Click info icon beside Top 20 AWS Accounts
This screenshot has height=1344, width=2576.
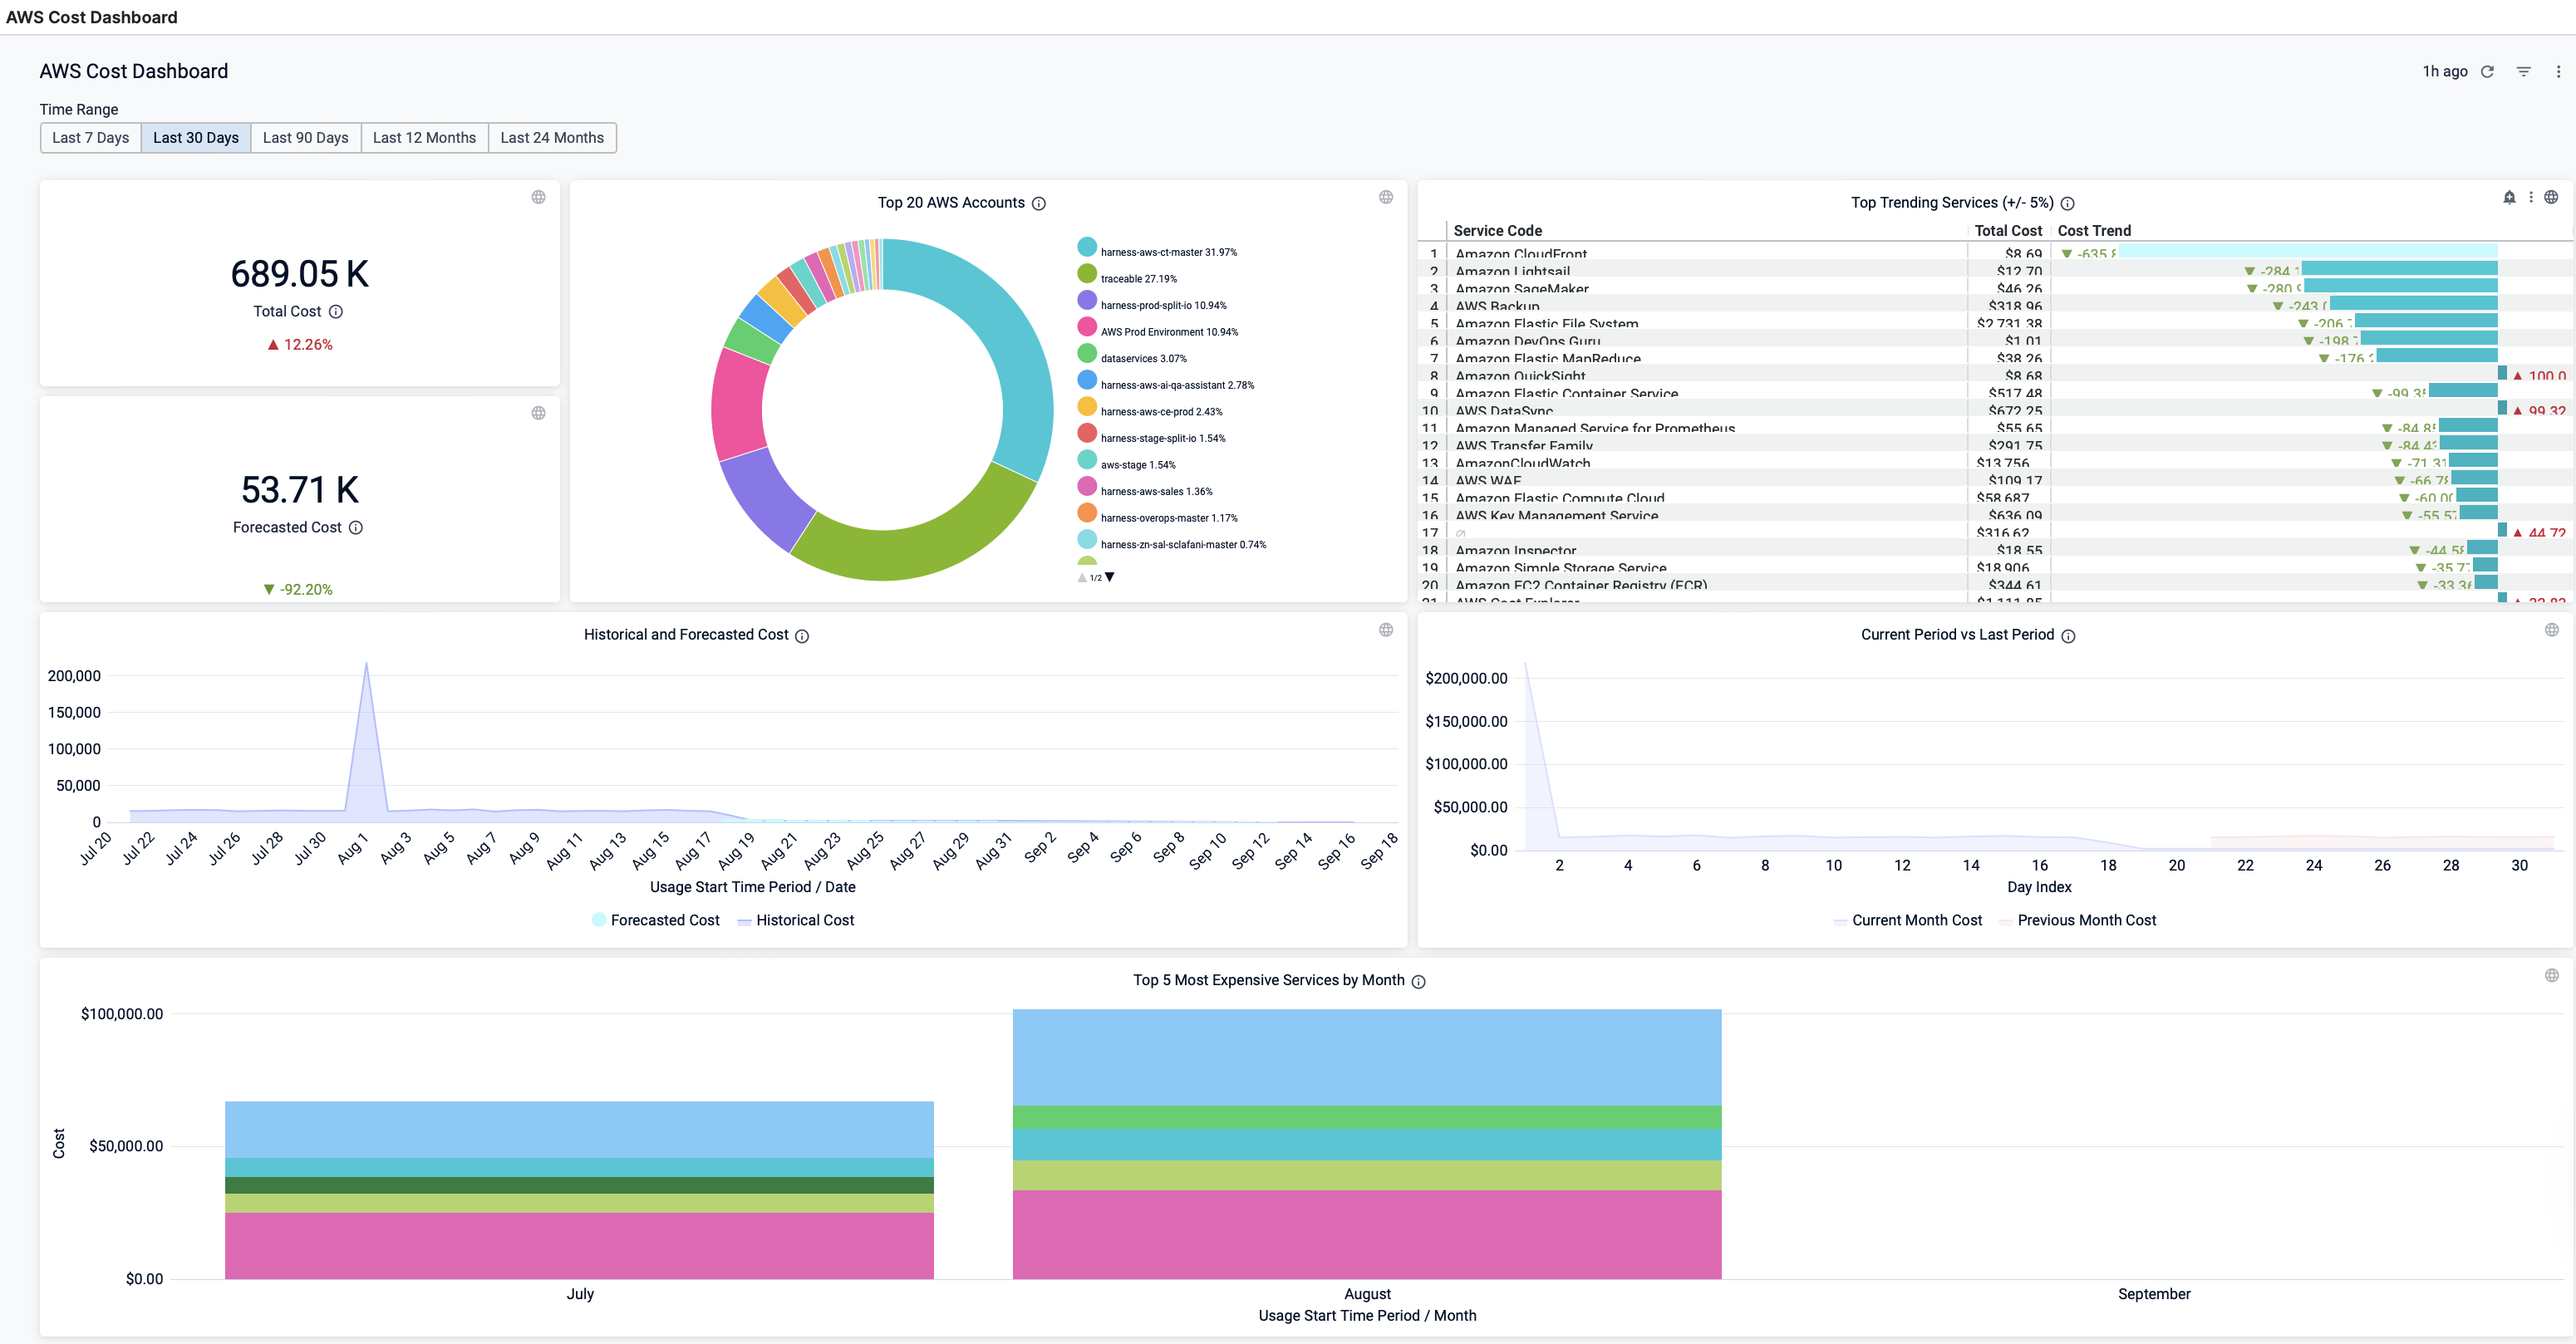(x=1039, y=204)
